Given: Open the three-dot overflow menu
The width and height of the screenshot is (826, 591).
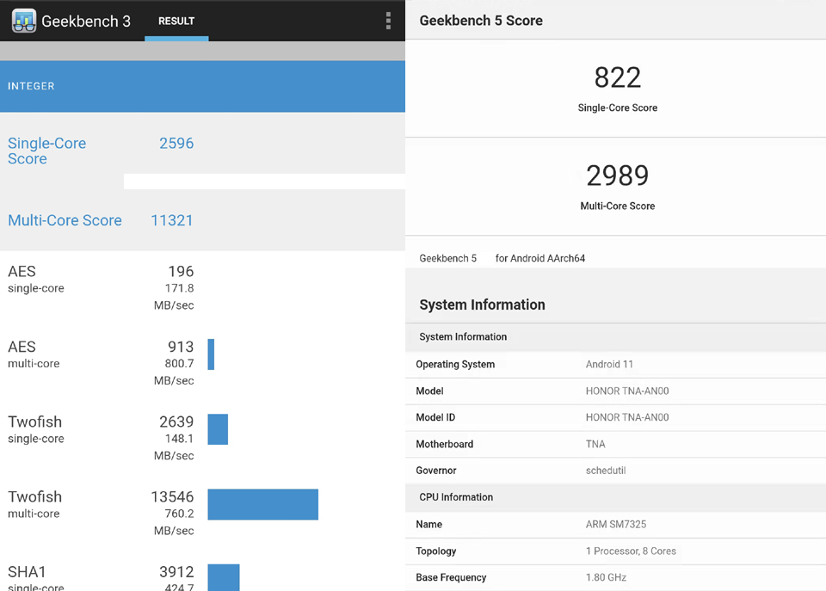Looking at the screenshot, I should (388, 21).
